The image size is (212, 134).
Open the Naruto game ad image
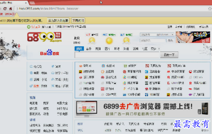193,37
